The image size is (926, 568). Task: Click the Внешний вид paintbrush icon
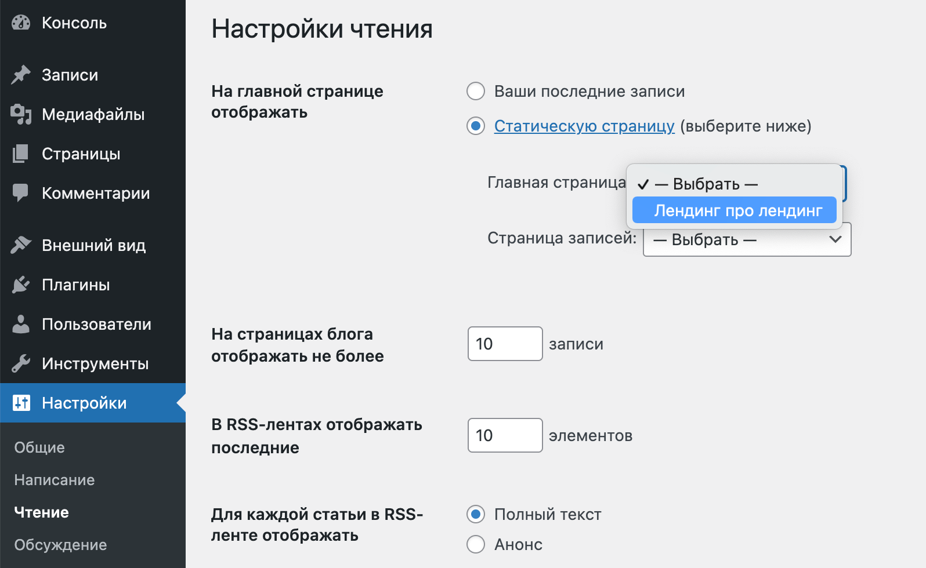21,245
